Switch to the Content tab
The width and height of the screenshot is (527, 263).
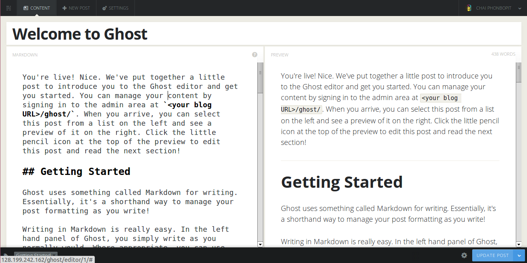click(37, 8)
